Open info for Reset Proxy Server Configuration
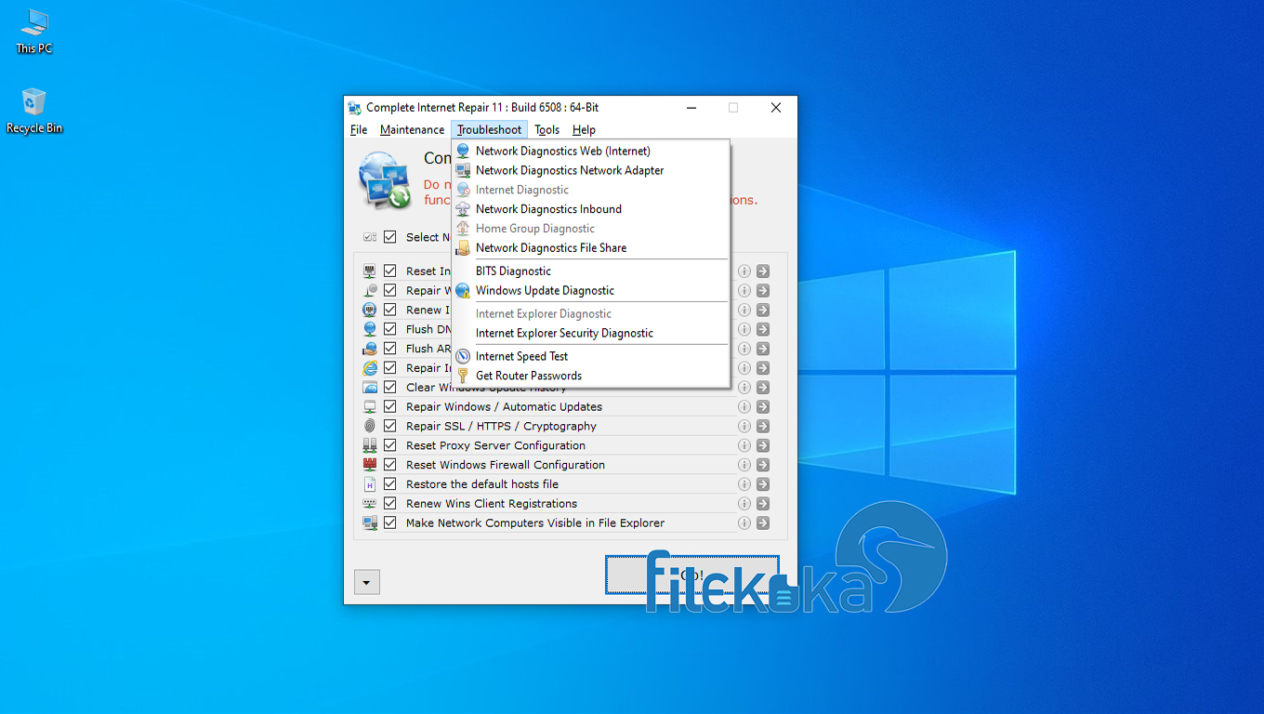The height and width of the screenshot is (714, 1264). coord(744,445)
